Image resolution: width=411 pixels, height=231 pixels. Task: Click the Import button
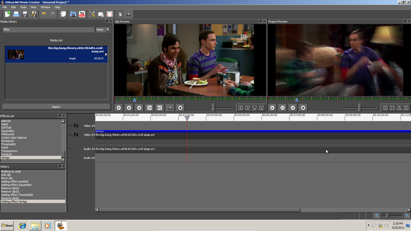[56, 107]
